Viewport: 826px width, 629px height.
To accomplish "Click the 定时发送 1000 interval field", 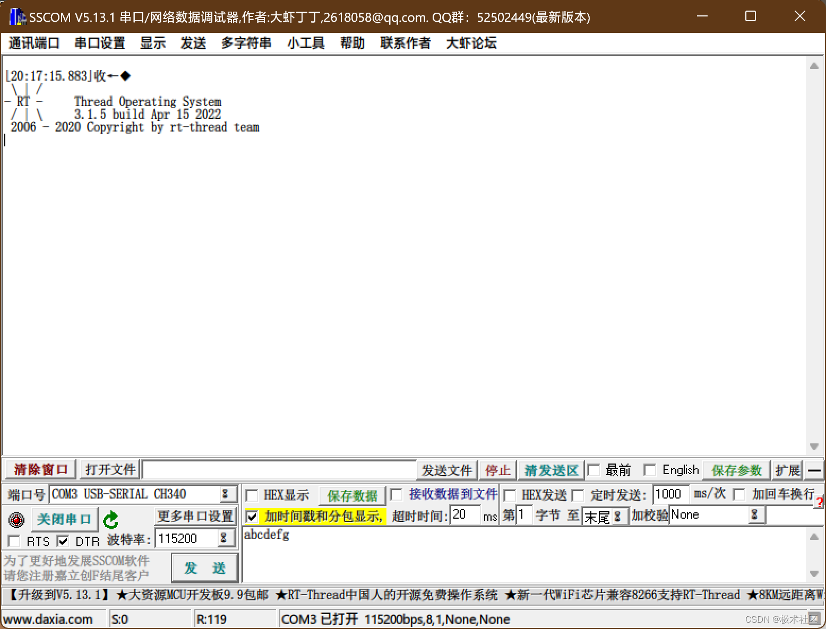I will click(671, 494).
